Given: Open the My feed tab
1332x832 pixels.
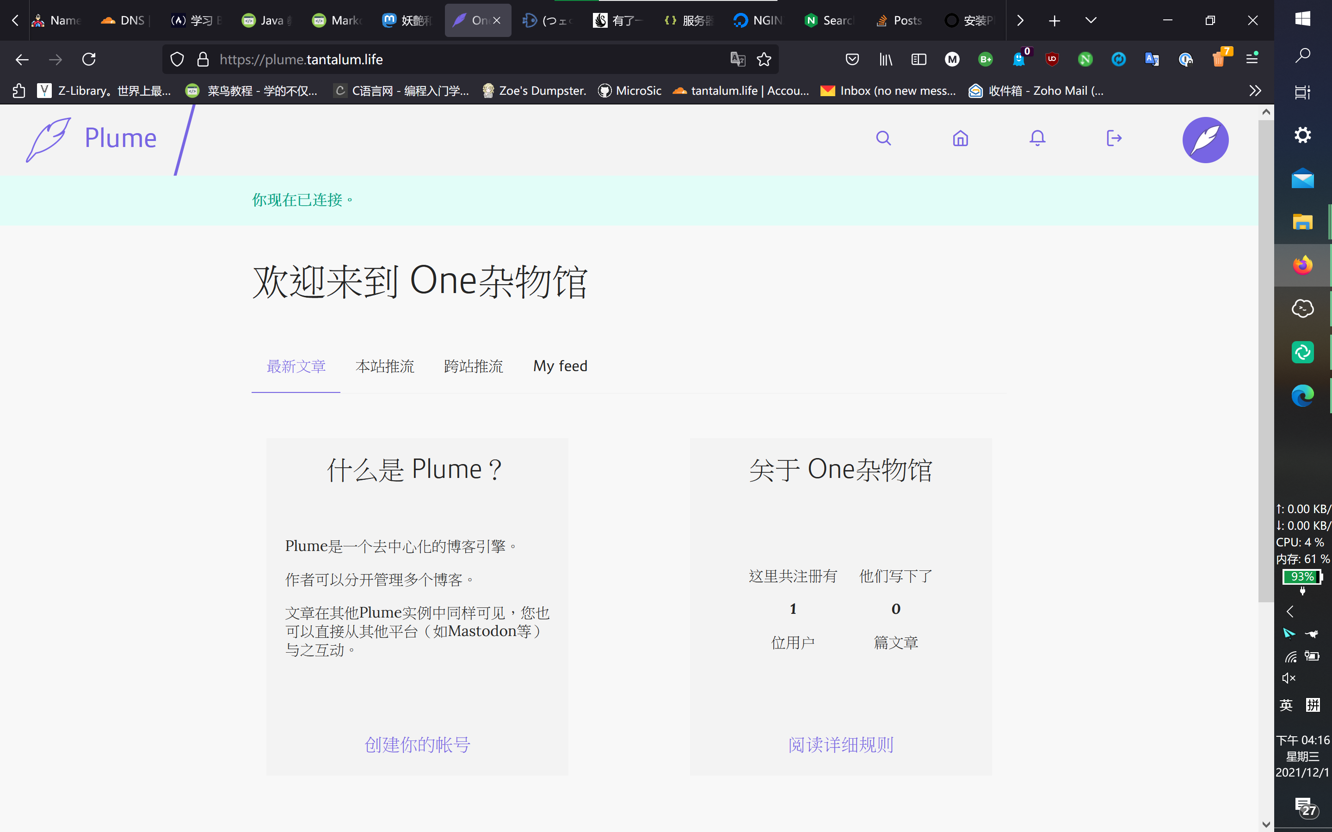Looking at the screenshot, I should tap(561, 366).
